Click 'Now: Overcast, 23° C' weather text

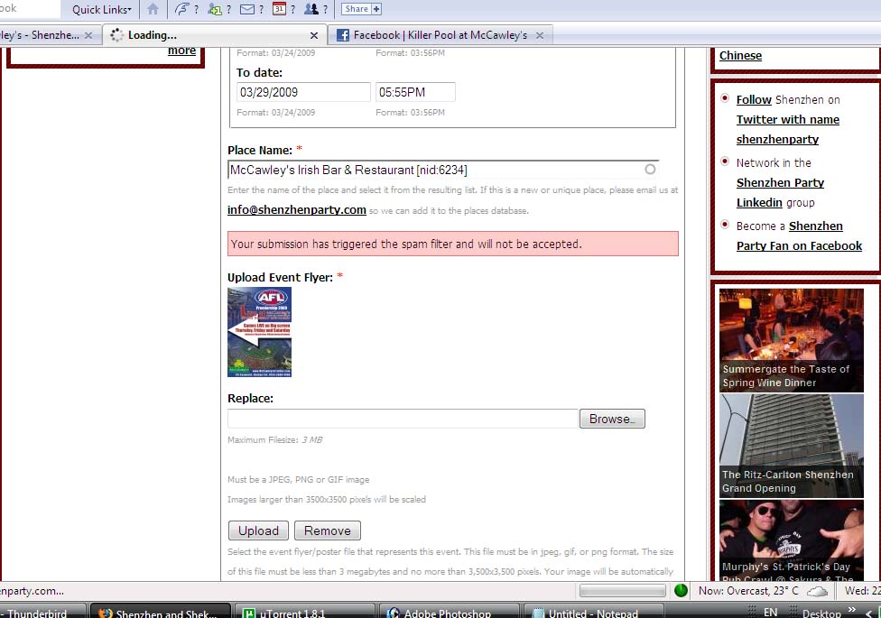(x=748, y=590)
